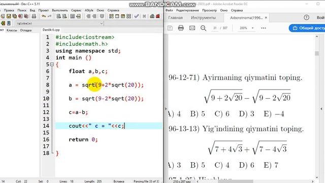Click the Stop execution X icon
This screenshot has height=183, width=325.
[x=144, y=16]
